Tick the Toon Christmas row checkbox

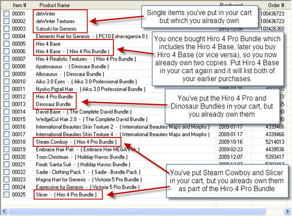pyautogui.click(x=6, y=157)
